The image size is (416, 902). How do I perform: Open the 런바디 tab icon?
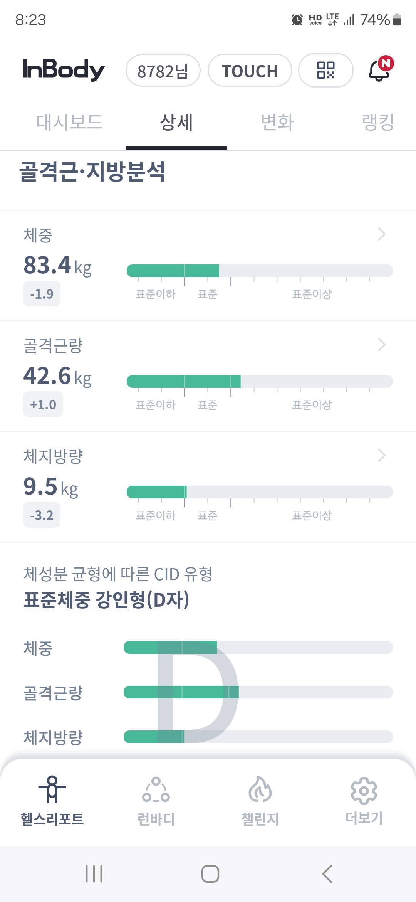coord(156,790)
